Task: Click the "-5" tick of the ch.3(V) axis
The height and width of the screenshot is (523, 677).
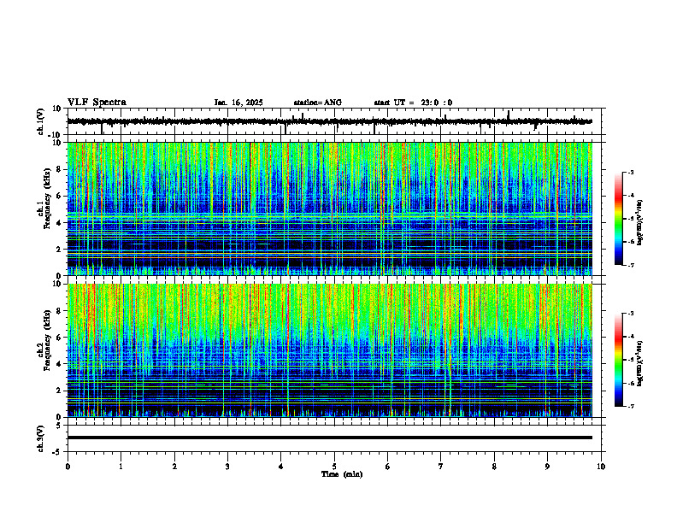Action: 57,452
